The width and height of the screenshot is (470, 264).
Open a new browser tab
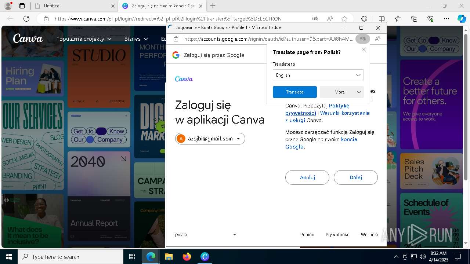pyautogui.click(x=213, y=6)
